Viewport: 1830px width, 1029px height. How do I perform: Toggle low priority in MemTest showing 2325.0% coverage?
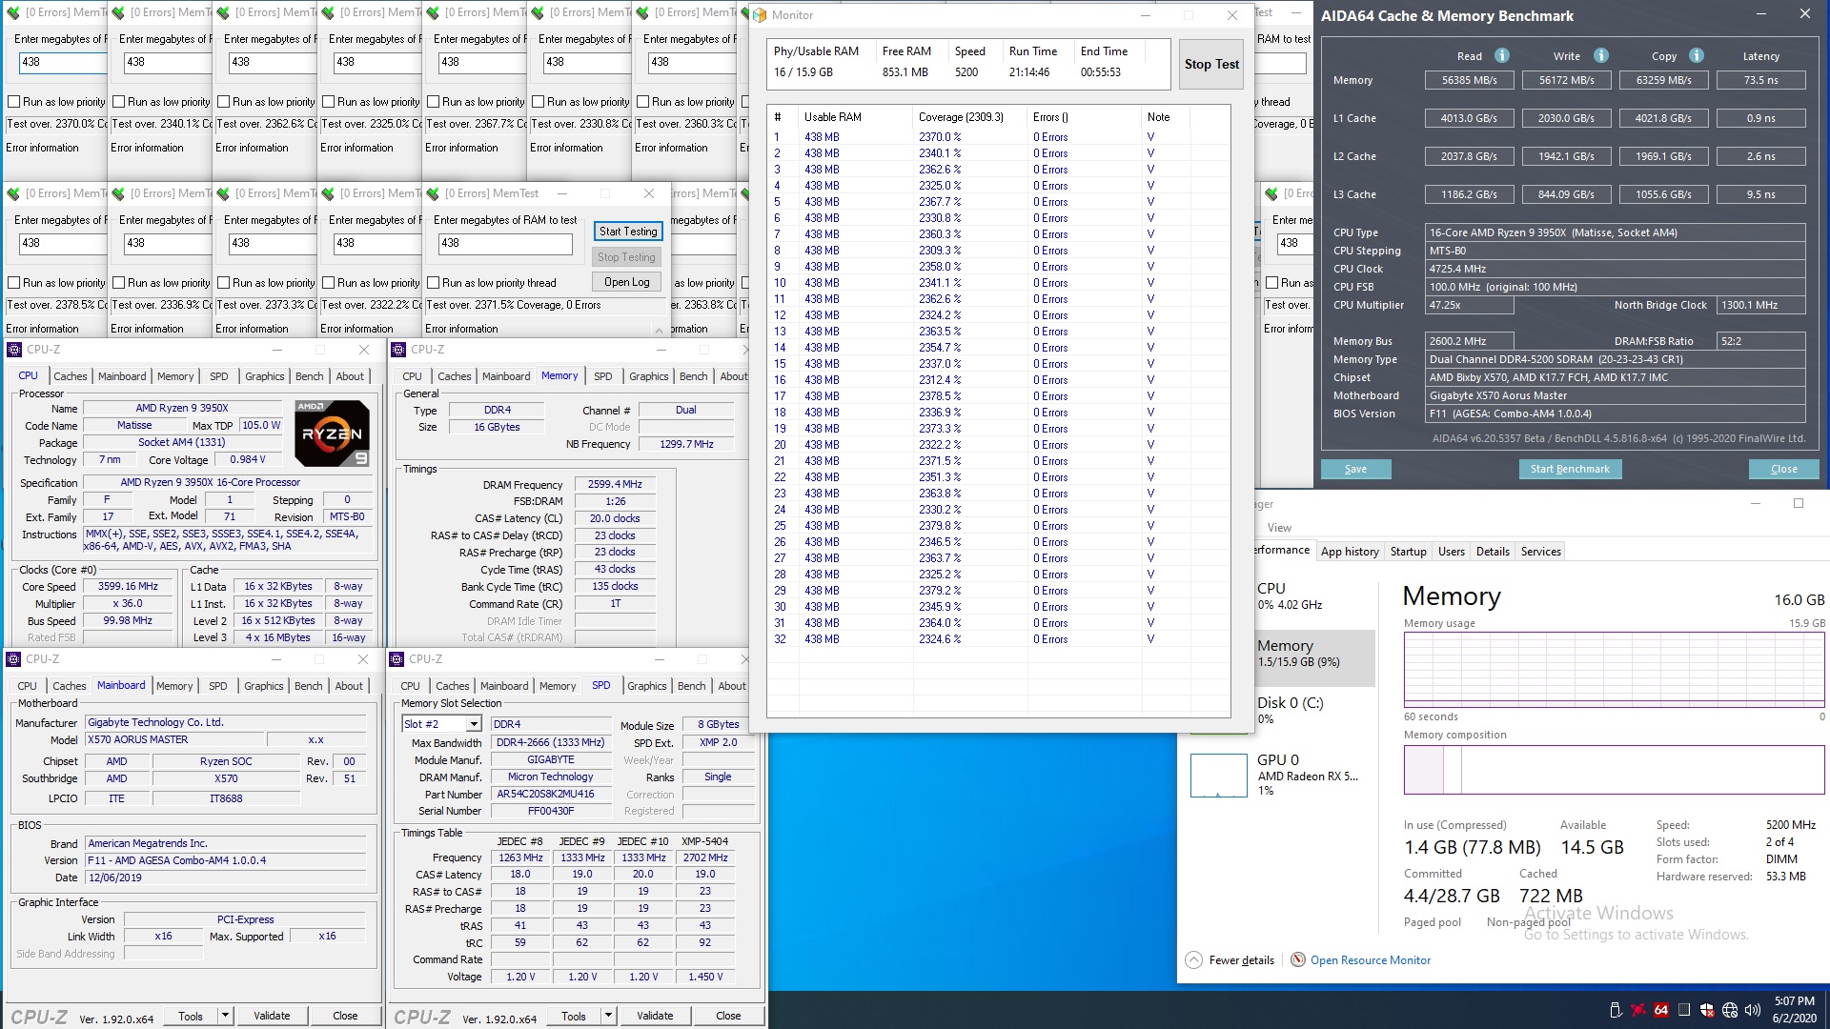click(329, 102)
